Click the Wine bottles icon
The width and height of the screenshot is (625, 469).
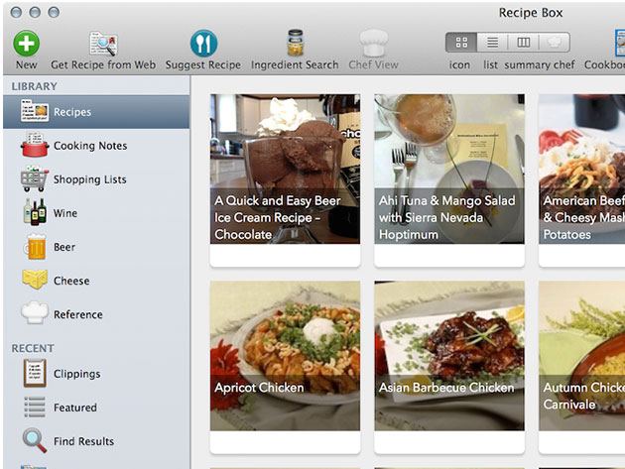point(35,212)
